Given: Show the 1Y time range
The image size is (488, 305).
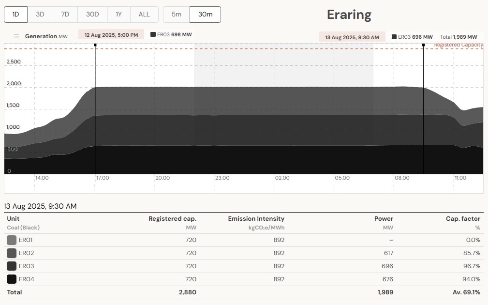Looking at the screenshot, I should pos(118,15).
